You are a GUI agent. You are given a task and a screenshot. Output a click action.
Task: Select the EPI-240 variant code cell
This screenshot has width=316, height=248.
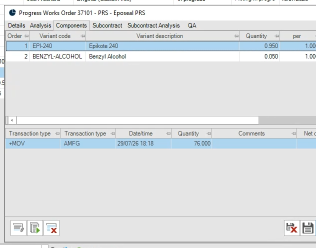tap(57, 46)
